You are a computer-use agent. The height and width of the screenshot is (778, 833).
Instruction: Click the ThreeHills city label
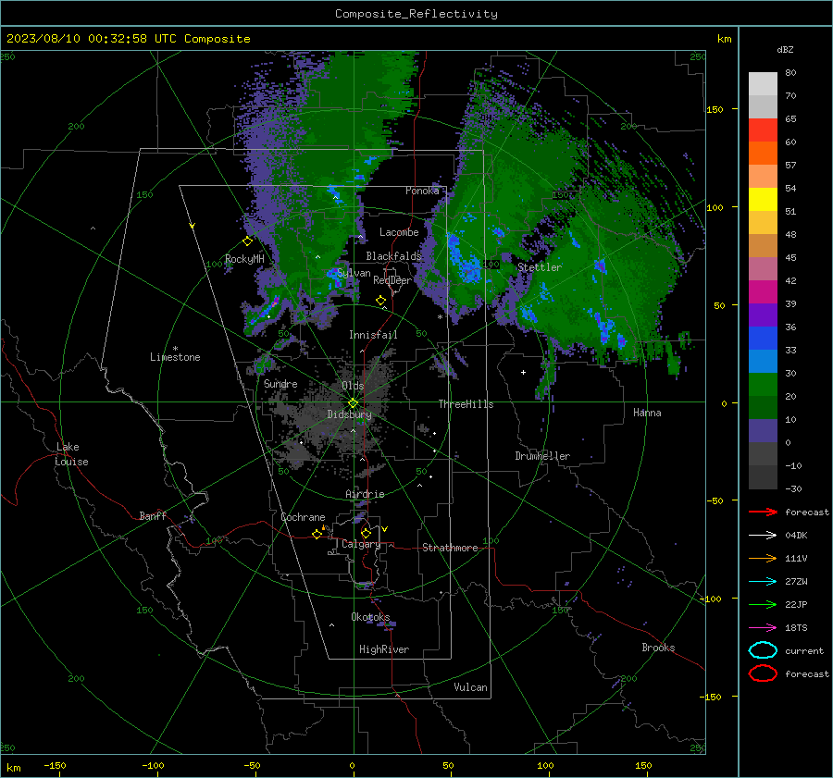tap(466, 404)
